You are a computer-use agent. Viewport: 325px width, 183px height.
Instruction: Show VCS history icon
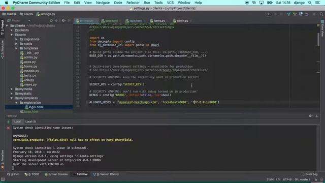[301, 14]
